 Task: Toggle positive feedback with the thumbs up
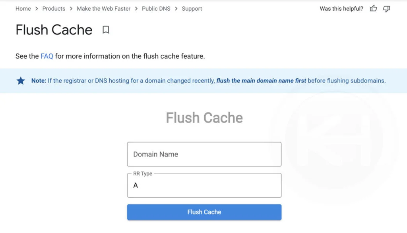[373, 8]
